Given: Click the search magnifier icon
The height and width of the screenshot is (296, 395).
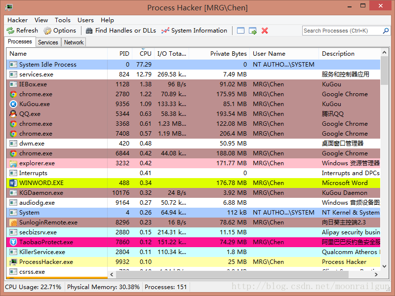Looking at the screenshot, I should (x=386, y=31).
